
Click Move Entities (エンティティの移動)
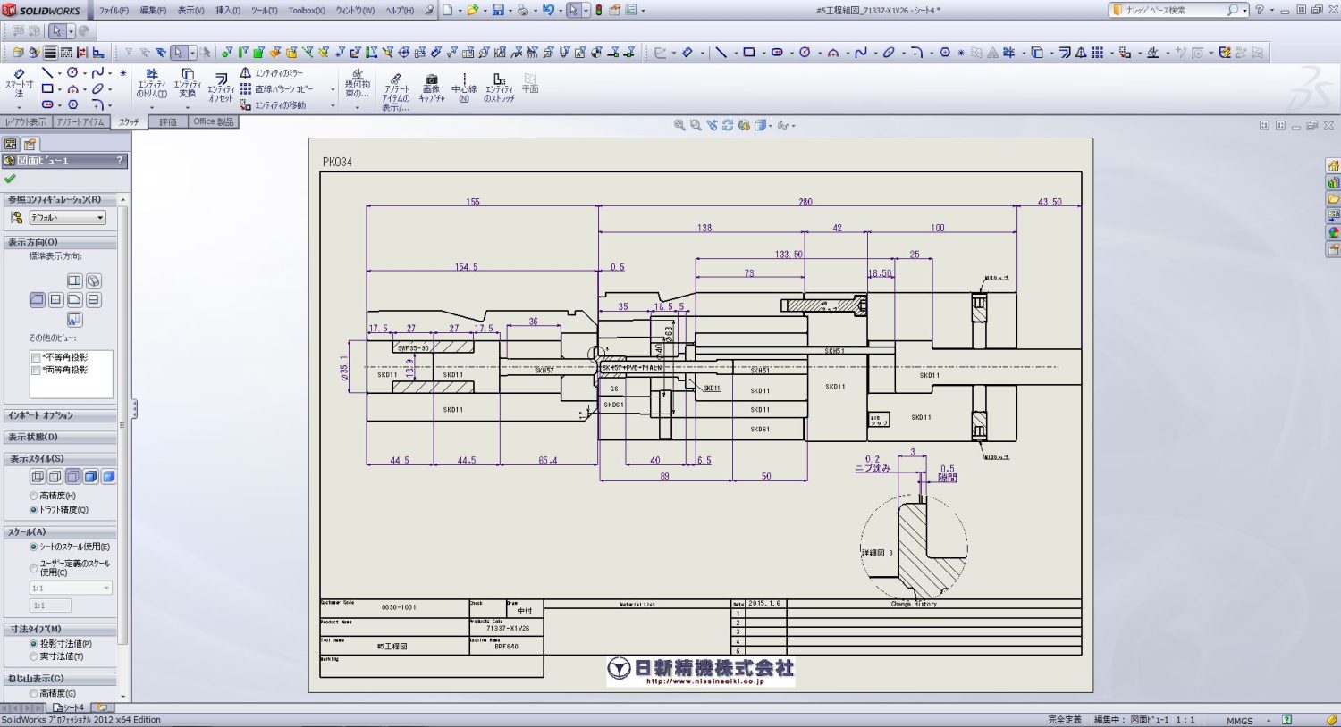[273, 105]
